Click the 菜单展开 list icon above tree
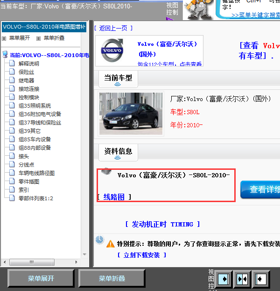Image resolution: width=280 pixels, height=291 pixels. [4, 39]
